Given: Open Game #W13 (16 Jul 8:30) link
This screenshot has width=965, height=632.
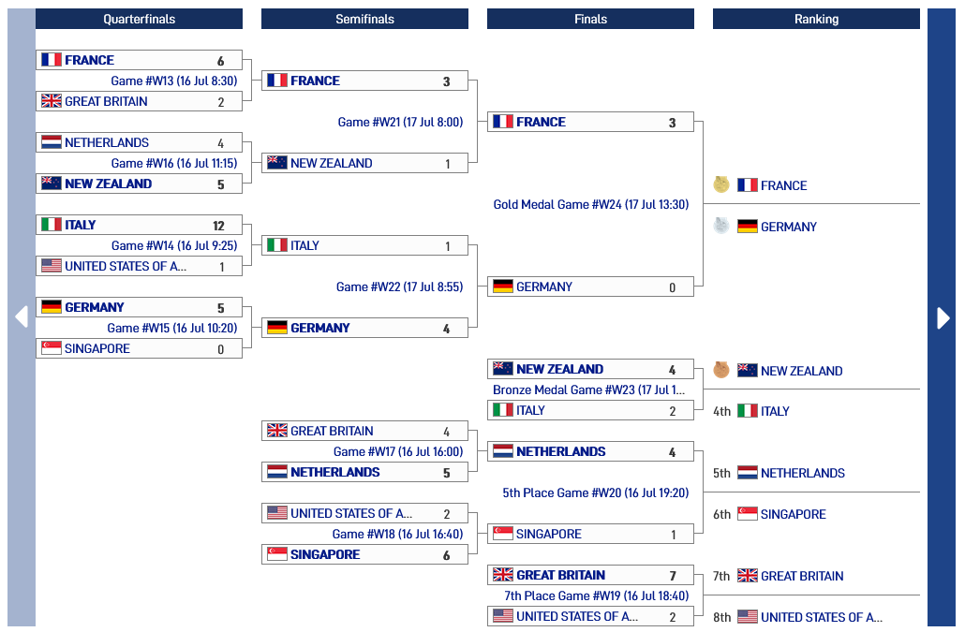Looking at the screenshot, I should (x=173, y=81).
